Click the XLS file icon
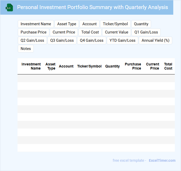 click(x=10, y=7)
